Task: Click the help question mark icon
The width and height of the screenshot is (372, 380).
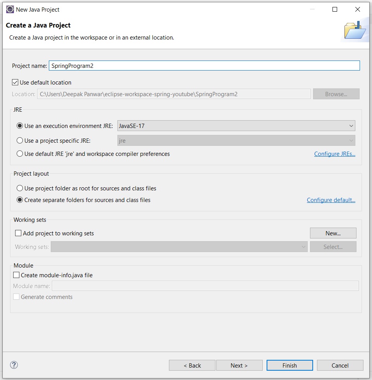Action: [x=14, y=365]
